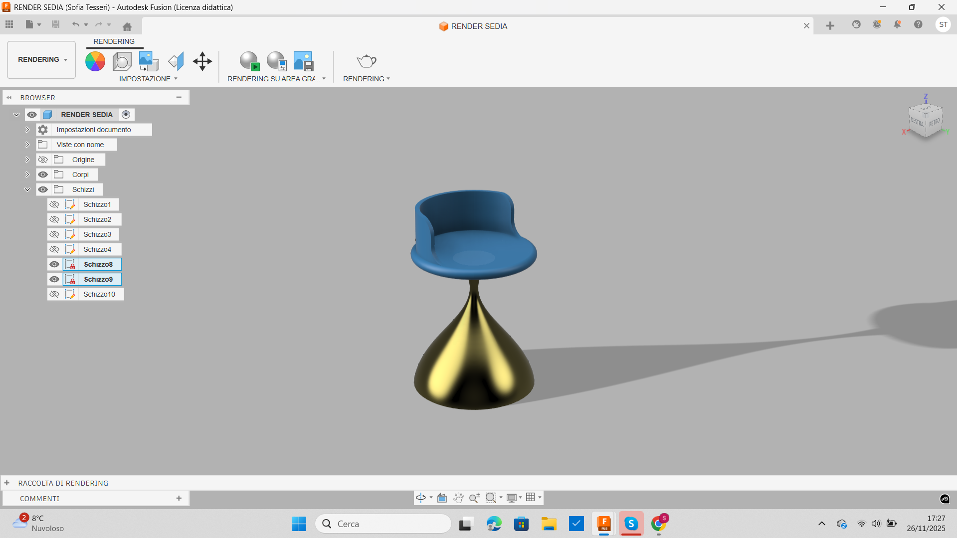Activate the Zoom magnifier tool

(x=474, y=497)
